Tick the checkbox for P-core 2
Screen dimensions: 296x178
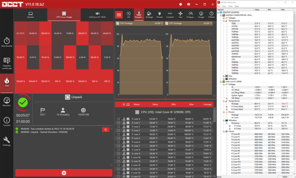[x=118, y=127]
